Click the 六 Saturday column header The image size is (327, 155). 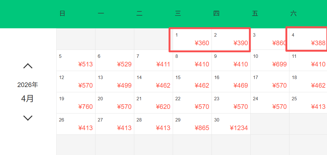click(293, 14)
